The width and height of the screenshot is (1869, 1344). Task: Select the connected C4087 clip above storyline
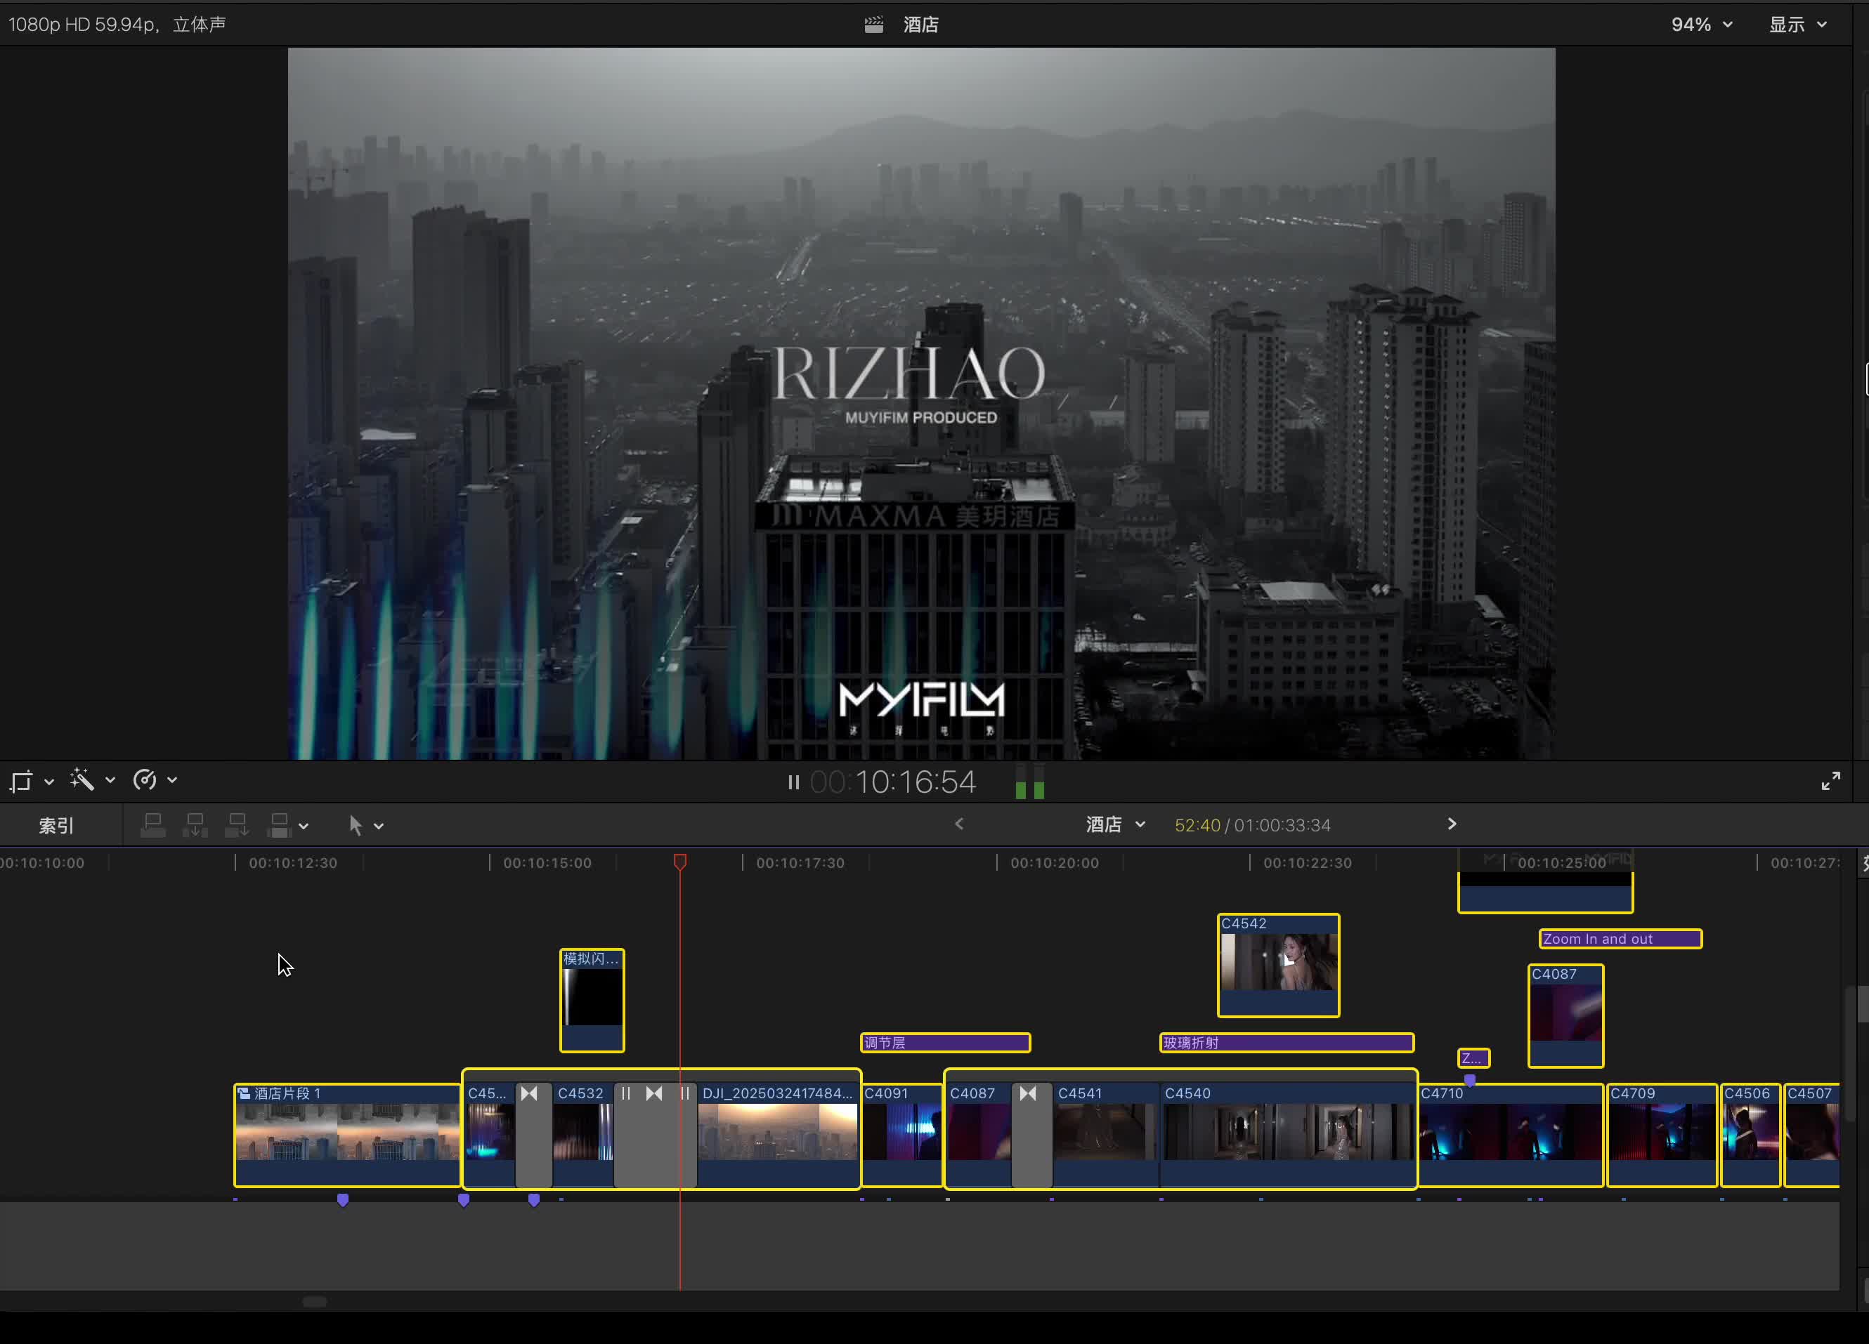click(x=1565, y=1015)
